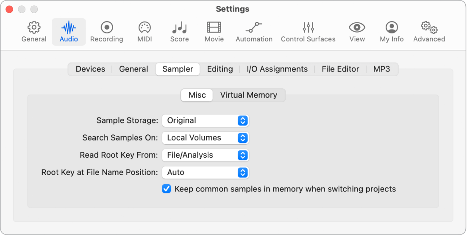Open the Movie filmstrip icon
The image size is (467, 235).
[214, 27]
